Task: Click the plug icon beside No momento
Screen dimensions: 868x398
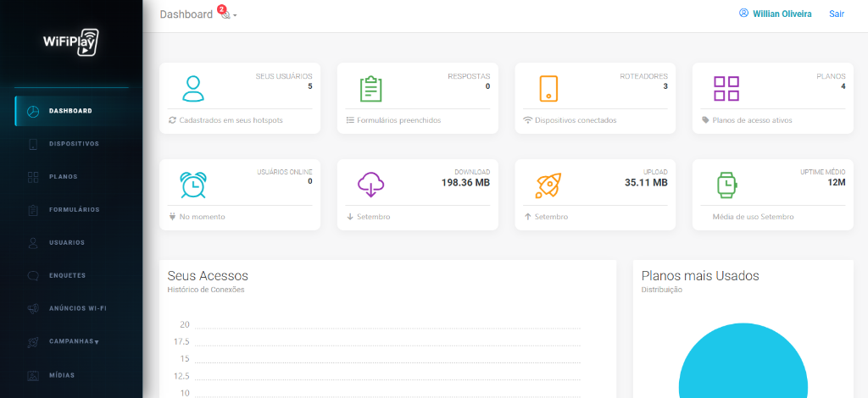Action: (x=172, y=217)
